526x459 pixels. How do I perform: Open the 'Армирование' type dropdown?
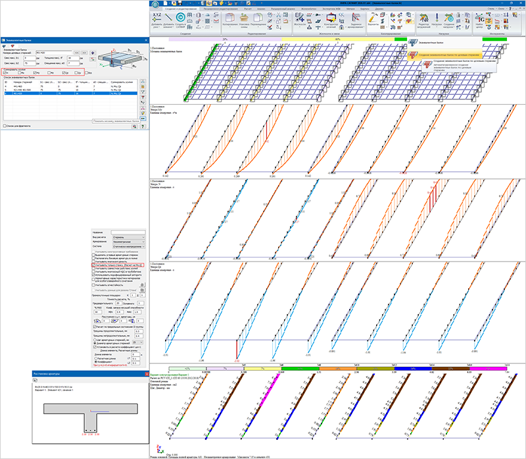[x=128, y=242]
